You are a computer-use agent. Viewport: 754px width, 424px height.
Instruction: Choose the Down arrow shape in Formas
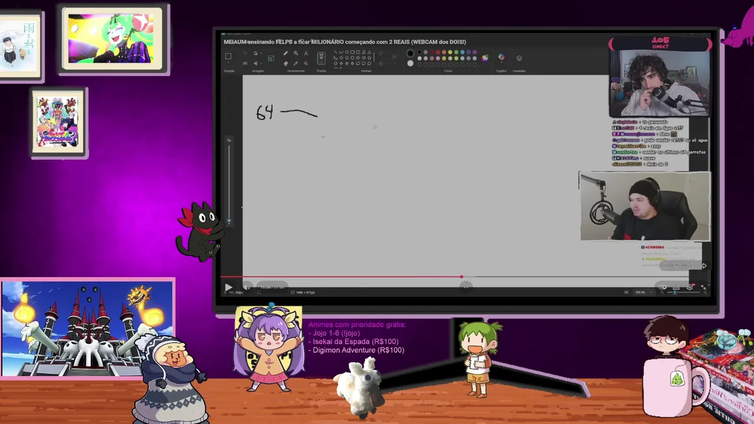coord(336,64)
